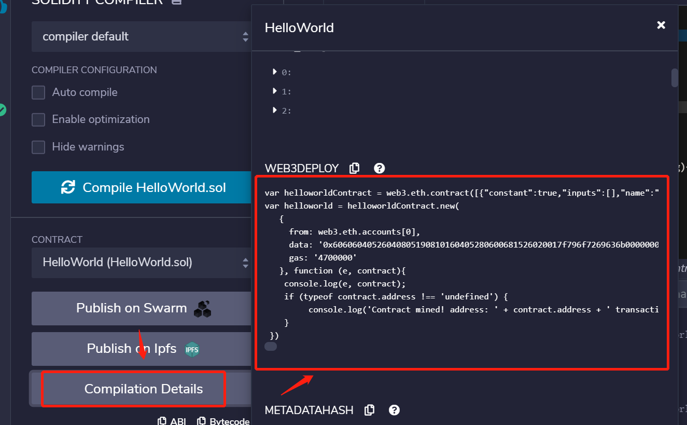Open the METADATAHASH help question-mark icon
The image size is (687, 425).
(x=395, y=410)
